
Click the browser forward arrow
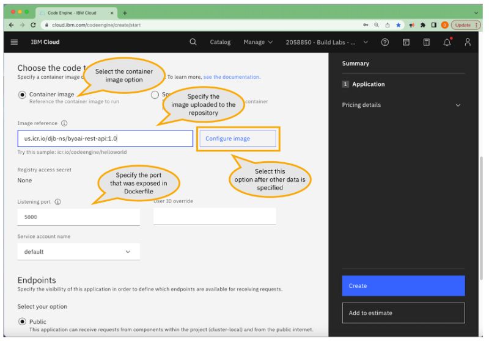point(22,25)
